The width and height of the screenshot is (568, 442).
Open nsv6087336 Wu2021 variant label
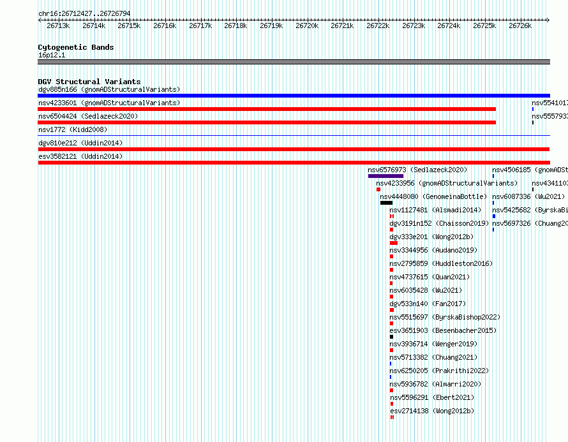528,196
